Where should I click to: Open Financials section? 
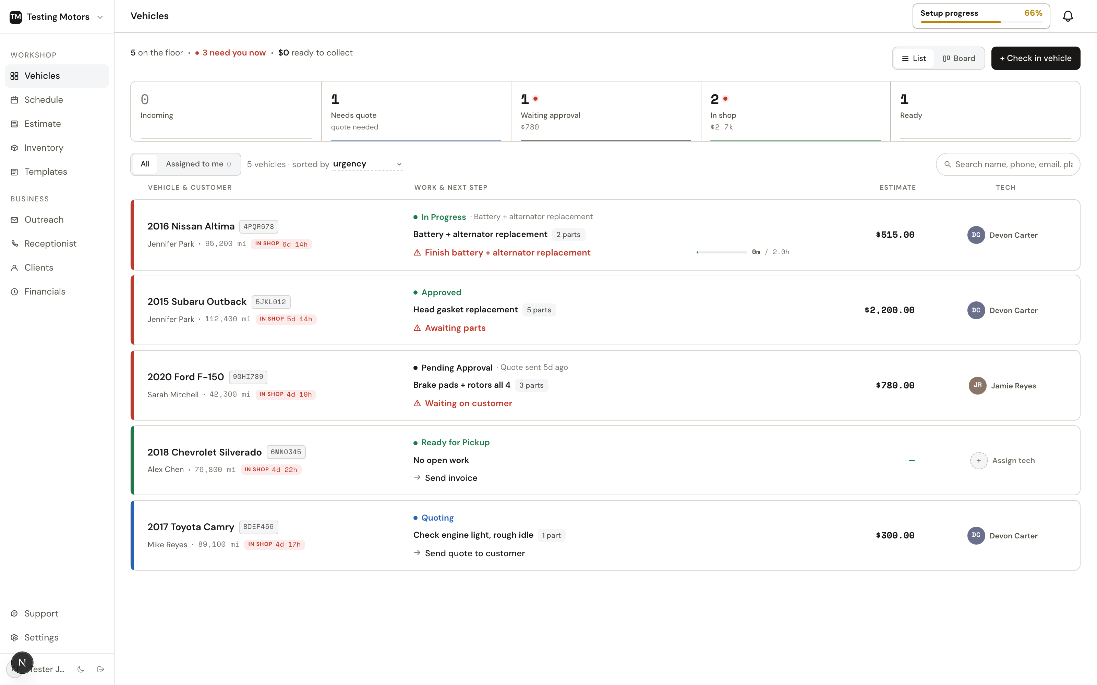coord(57,292)
